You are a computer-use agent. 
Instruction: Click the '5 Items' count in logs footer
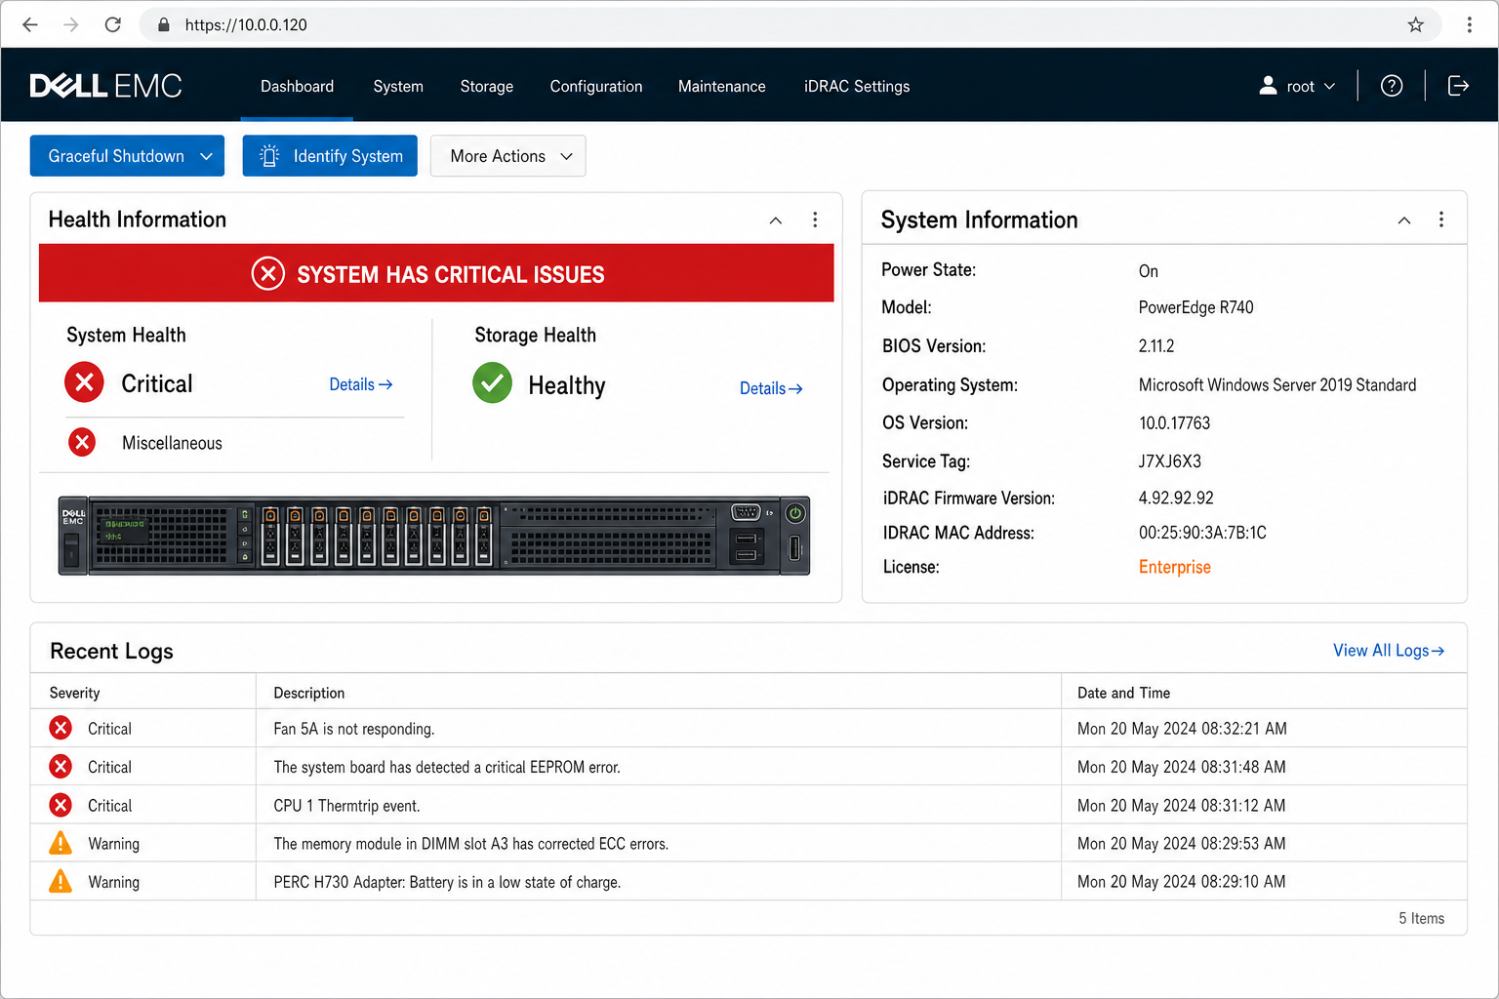tap(1421, 918)
